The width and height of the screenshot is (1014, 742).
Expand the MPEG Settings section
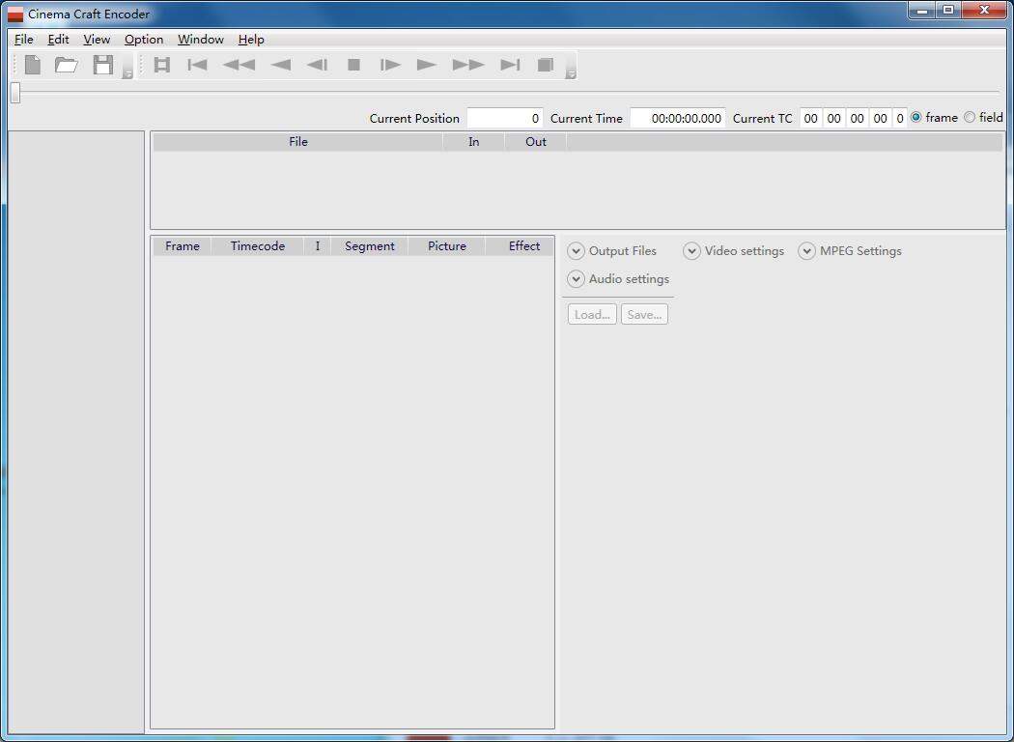806,250
